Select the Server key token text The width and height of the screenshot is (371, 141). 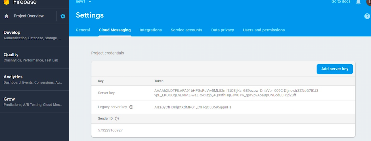(236, 93)
